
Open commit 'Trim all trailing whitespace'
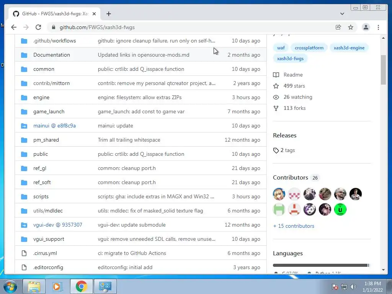[129, 140]
